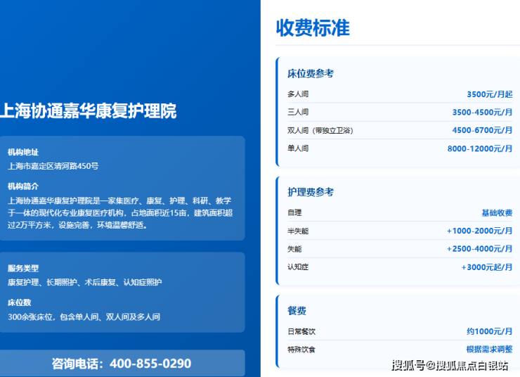This screenshot has width=520, height=377.
Task: Select the 特殊饮食 row label
Action: 301,350
